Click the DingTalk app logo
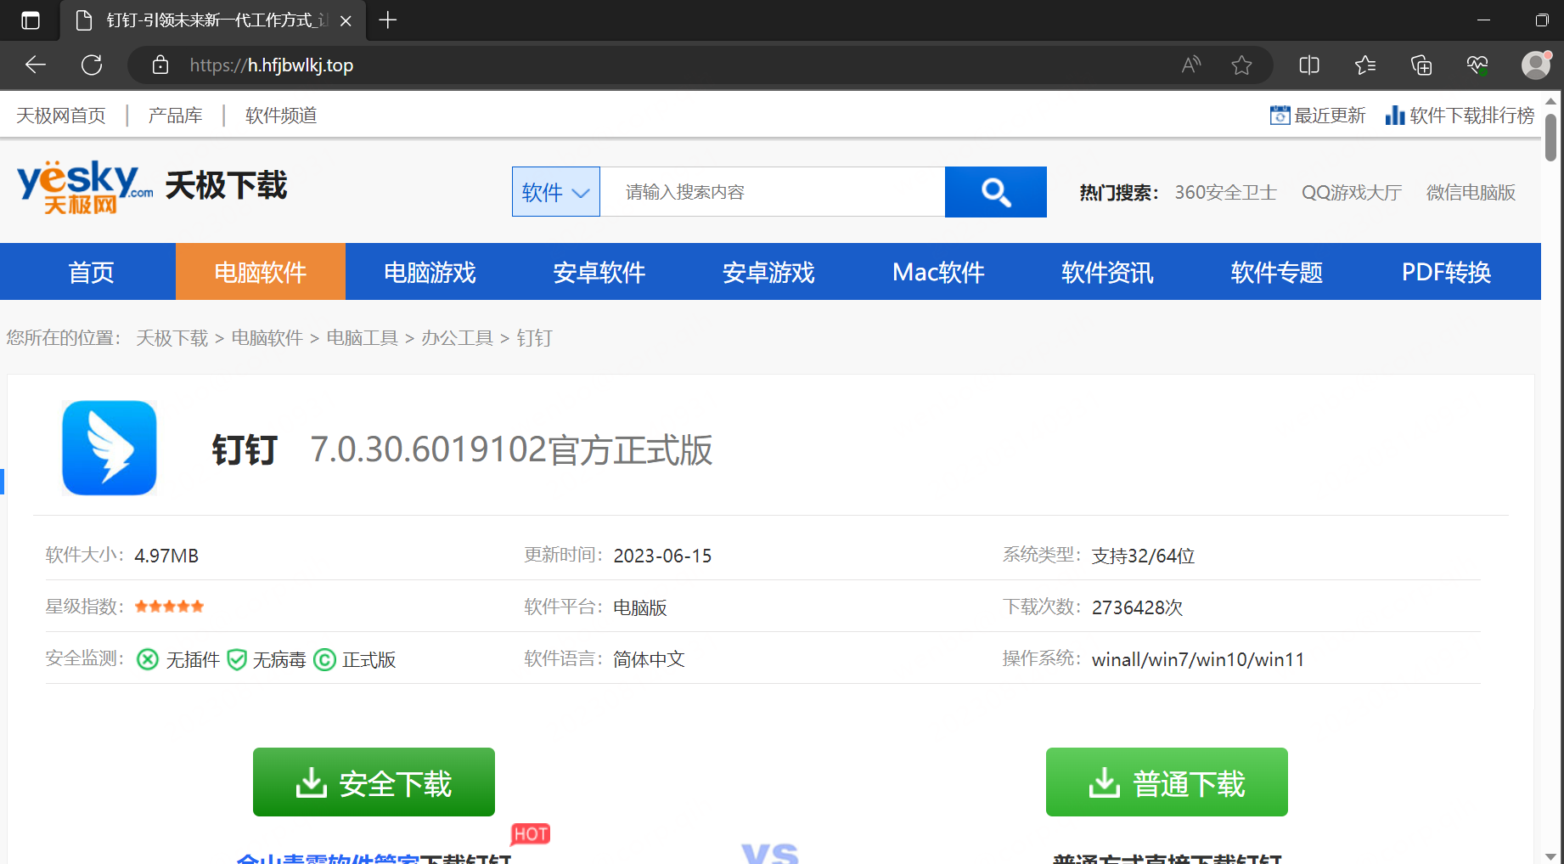Screen dimensions: 1564x864 coord(110,448)
